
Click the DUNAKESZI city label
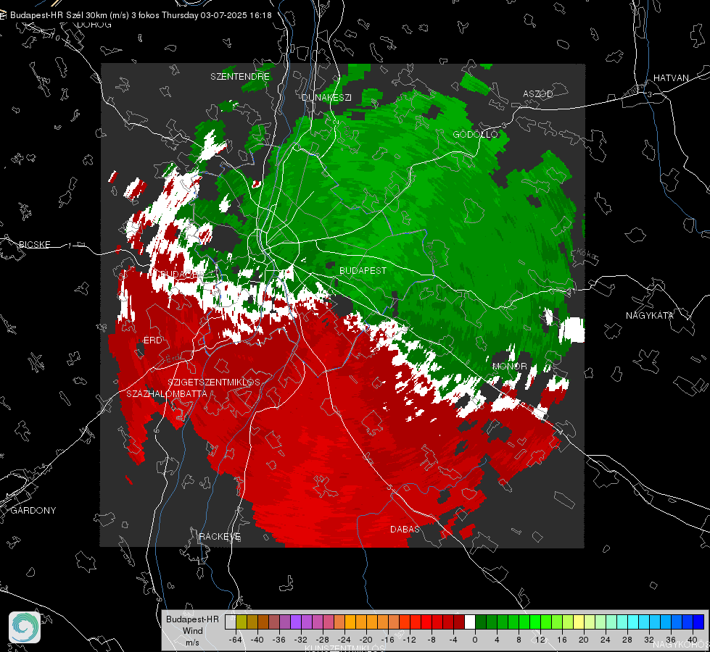coord(326,97)
